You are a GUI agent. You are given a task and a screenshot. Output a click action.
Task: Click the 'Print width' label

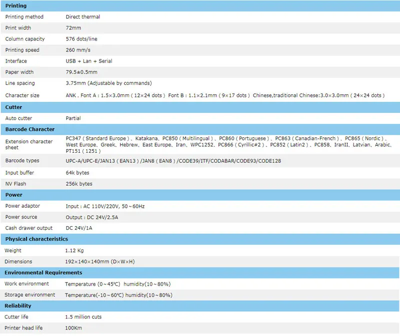[x=18, y=28]
